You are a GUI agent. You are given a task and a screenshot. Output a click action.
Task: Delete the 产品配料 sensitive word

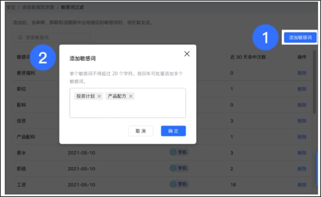[302, 137]
